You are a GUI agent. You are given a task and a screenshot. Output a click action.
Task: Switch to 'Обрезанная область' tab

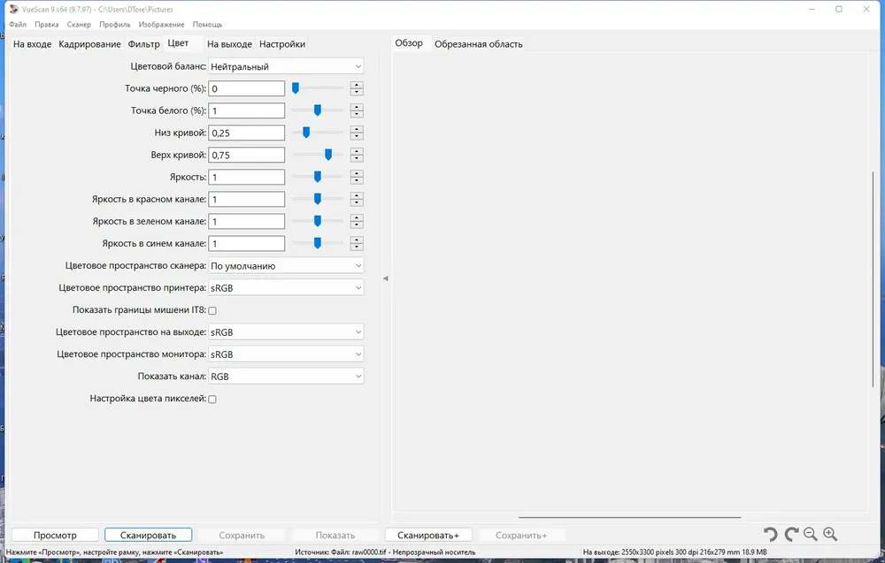(x=479, y=44)
